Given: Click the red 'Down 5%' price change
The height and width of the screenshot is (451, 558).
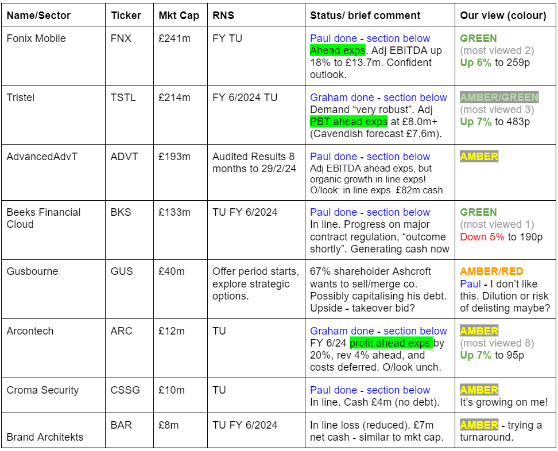Looking at the screenshot, I should pos(482,237).
